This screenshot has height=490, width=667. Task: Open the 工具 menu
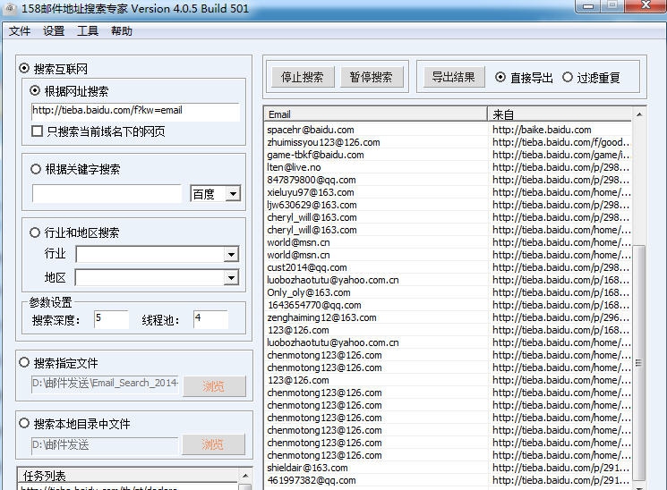[x=88, y=31]
